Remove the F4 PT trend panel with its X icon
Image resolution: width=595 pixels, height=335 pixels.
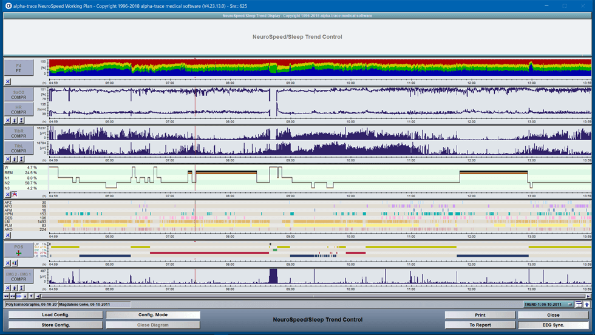(x=7, y=81)
